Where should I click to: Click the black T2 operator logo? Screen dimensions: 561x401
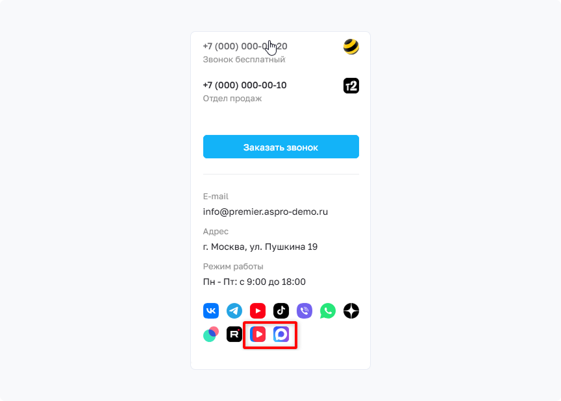[351, 86]
